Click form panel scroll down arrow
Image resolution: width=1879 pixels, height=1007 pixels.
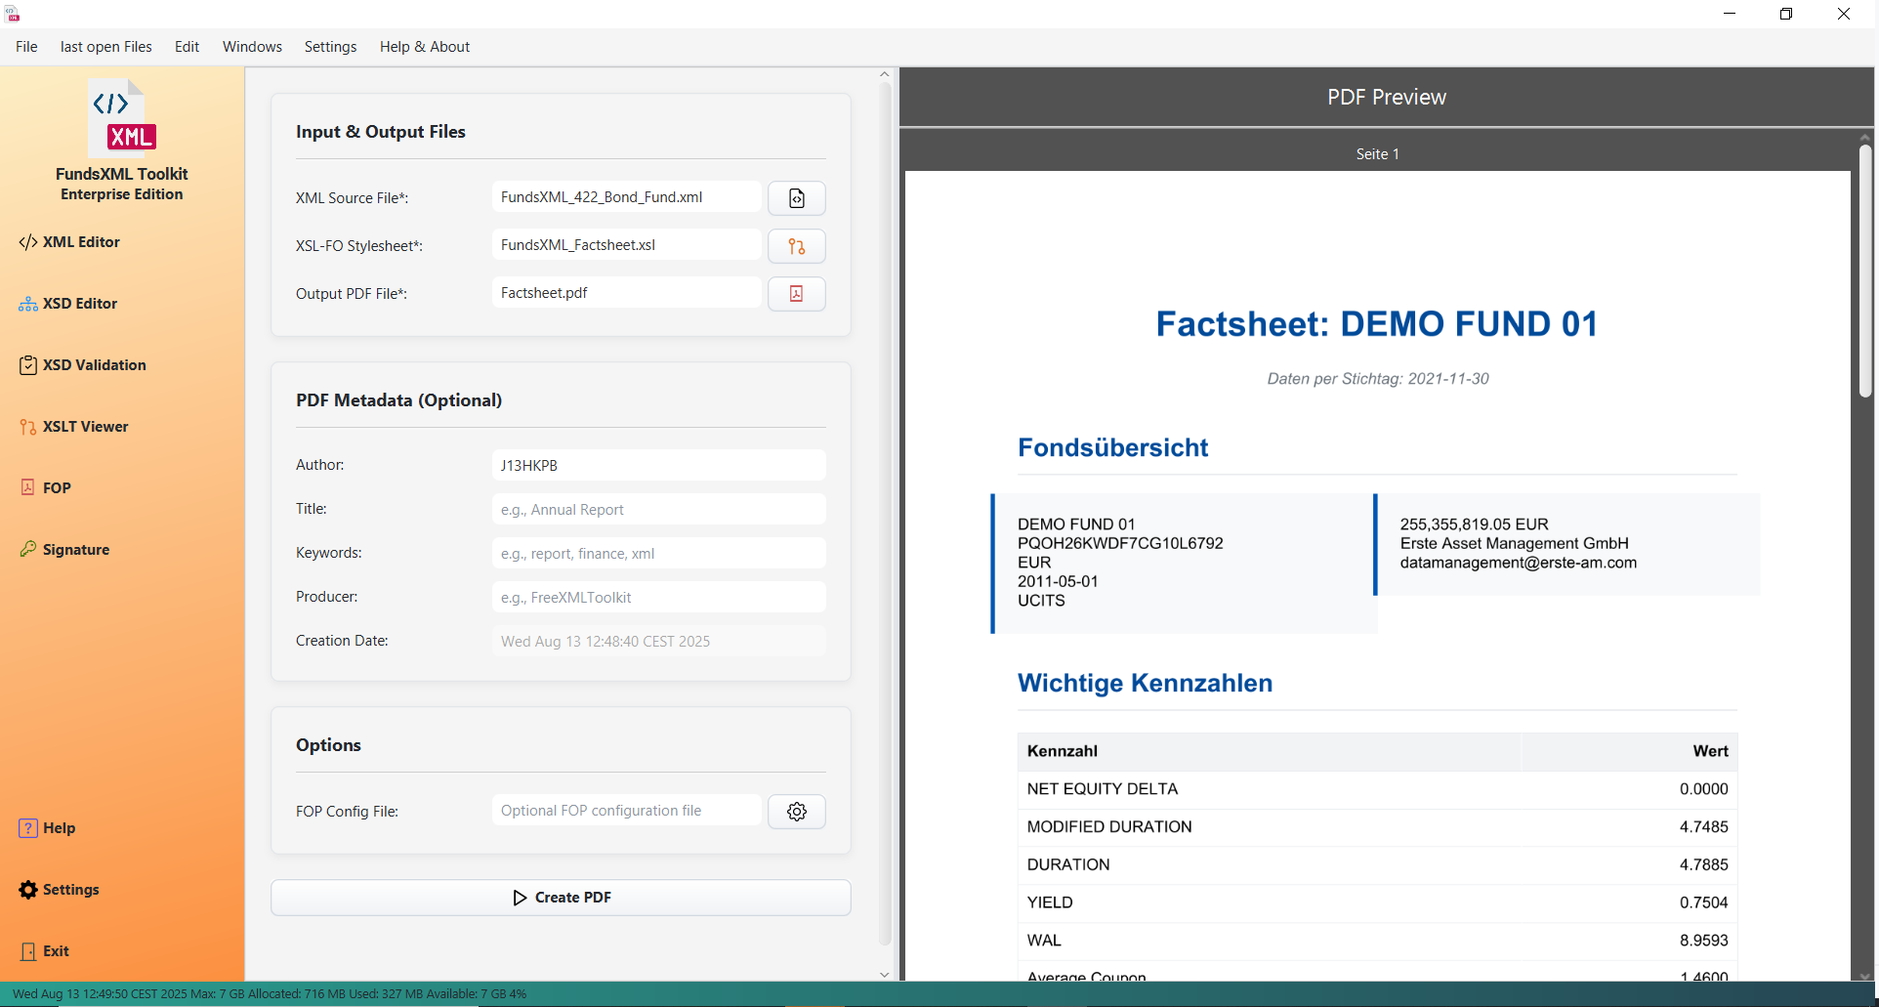pos(885,974)
